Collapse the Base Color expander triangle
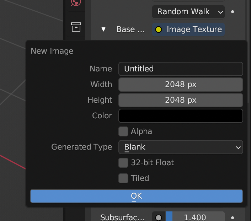This screenshot has width=251, height=221. (103, 29)
